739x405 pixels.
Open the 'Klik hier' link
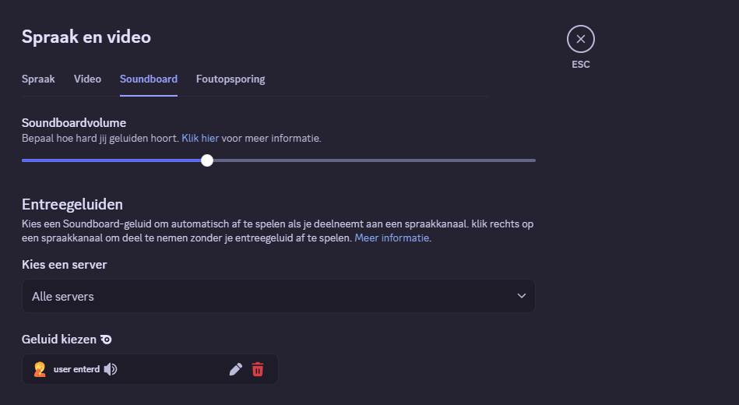(200, 138)
